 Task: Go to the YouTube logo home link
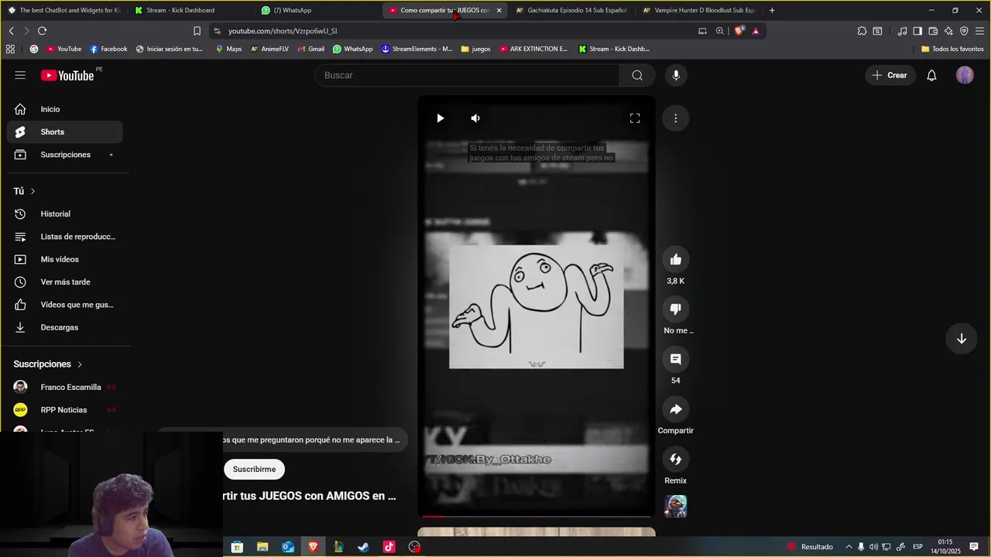[68, 75]
